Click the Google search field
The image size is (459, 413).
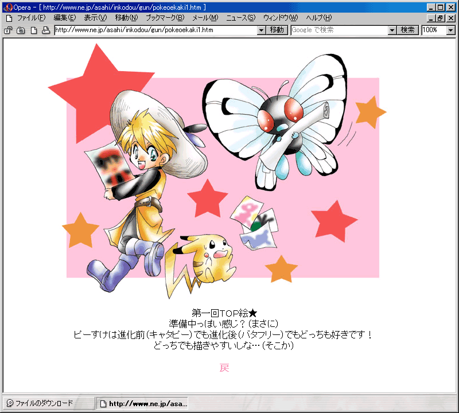340,30
